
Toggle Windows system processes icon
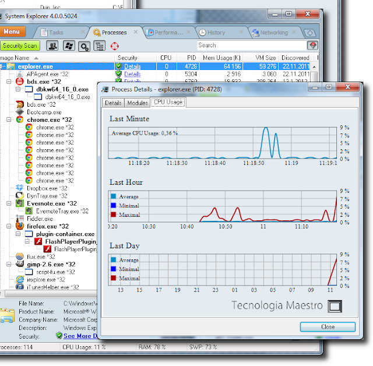[69, 45]
